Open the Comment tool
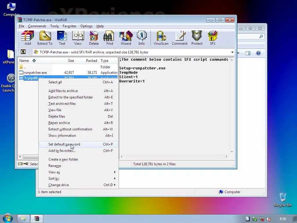This screenshot has height=223, width=297. 180,38
